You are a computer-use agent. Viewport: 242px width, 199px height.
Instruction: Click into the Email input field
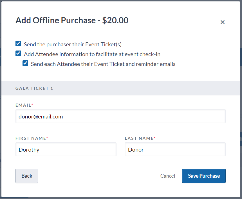pos(120,116)
